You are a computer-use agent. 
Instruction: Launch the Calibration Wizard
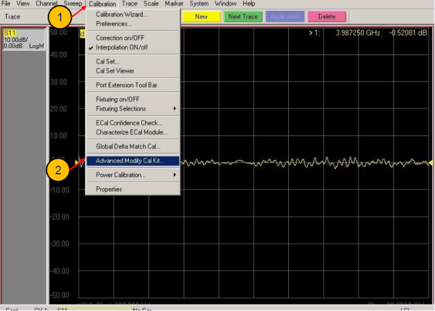[121, 14]
